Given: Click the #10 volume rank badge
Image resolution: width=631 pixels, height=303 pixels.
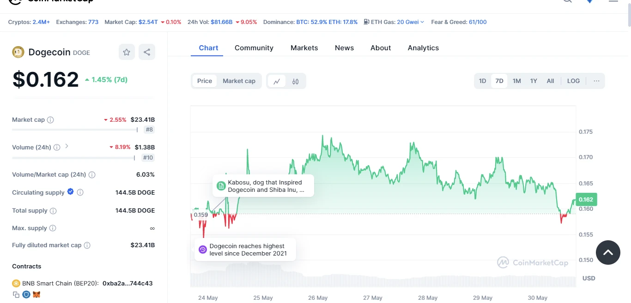Looking at the screenshot, I should point(148,158).
